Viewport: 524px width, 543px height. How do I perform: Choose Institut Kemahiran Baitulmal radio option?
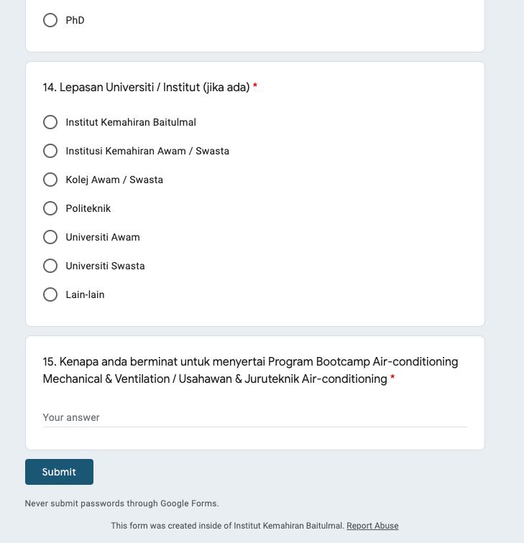point(50,122)
